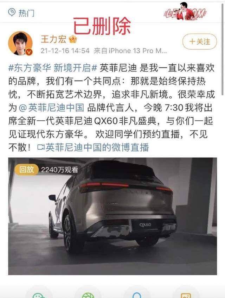Viewport: 225px width, 298px height.
Task: Tap the 来自 iPhone 13 Pro source text
Action: point(130,51)
